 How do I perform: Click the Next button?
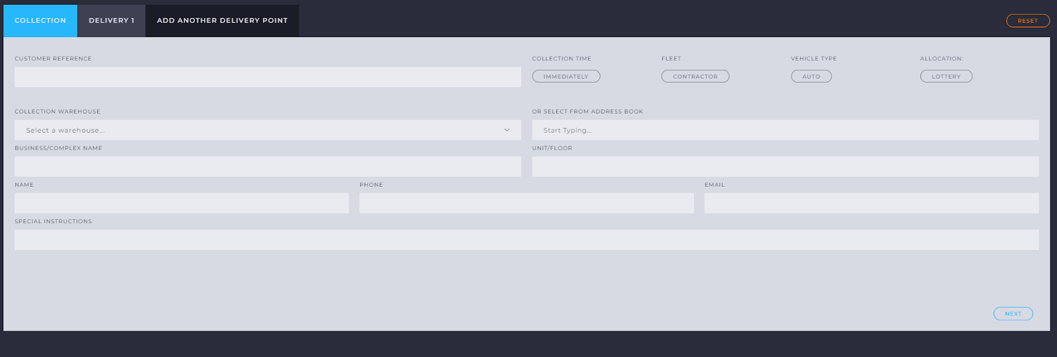click(1013, 313)
